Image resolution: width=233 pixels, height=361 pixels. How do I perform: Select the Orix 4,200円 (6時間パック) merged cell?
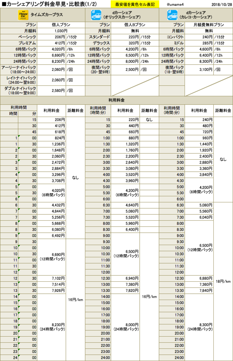125,193
